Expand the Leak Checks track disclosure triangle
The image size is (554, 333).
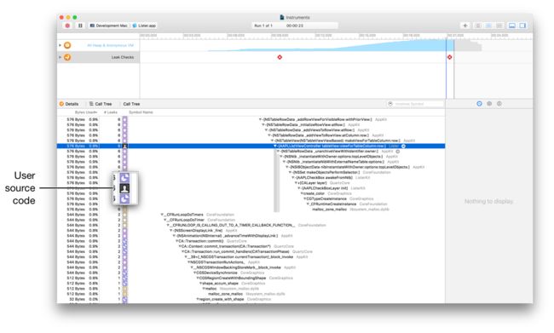point(60,57)
